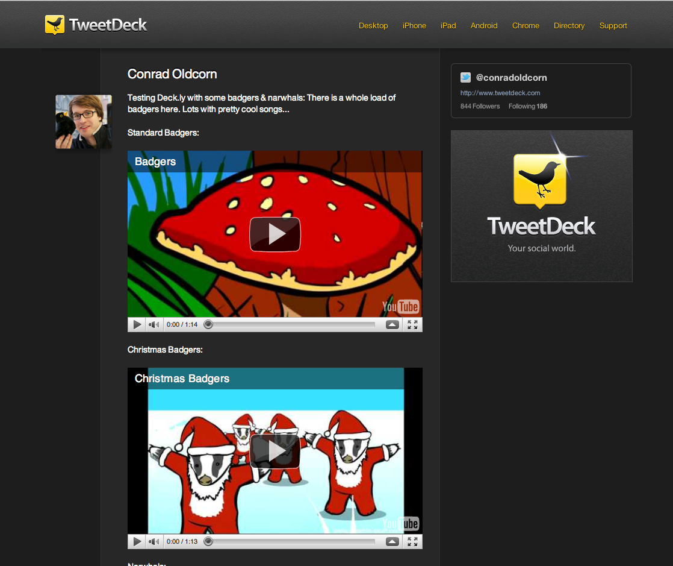
Task: Enter fullscreen on the Badgers video
Action: 412,324
